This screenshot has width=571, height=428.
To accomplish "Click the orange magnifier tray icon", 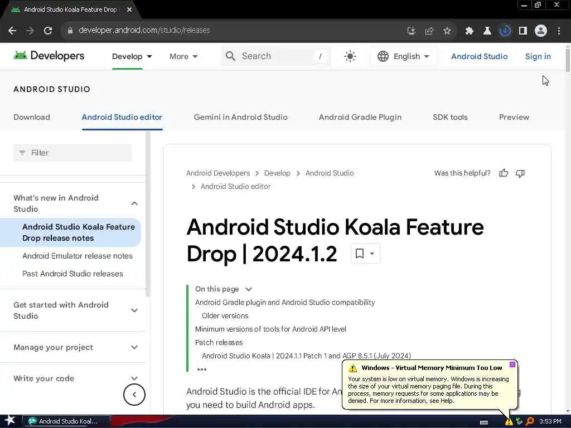I will coord(530,421).
